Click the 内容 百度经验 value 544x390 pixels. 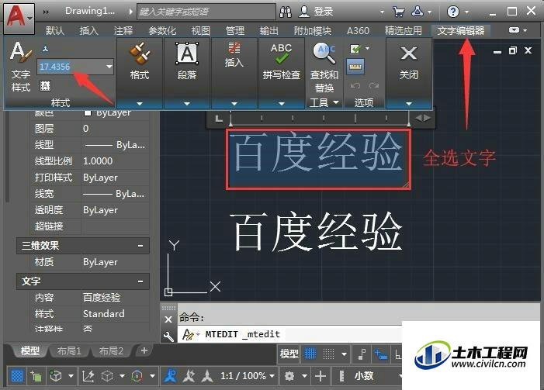(115, 298)
